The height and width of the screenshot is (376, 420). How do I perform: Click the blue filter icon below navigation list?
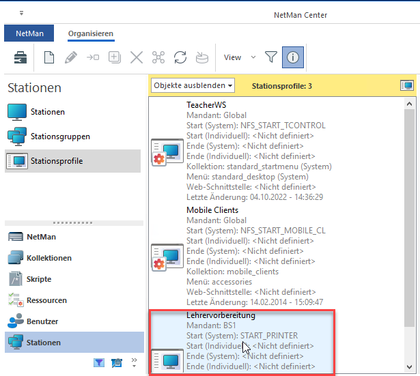[99, 362]
